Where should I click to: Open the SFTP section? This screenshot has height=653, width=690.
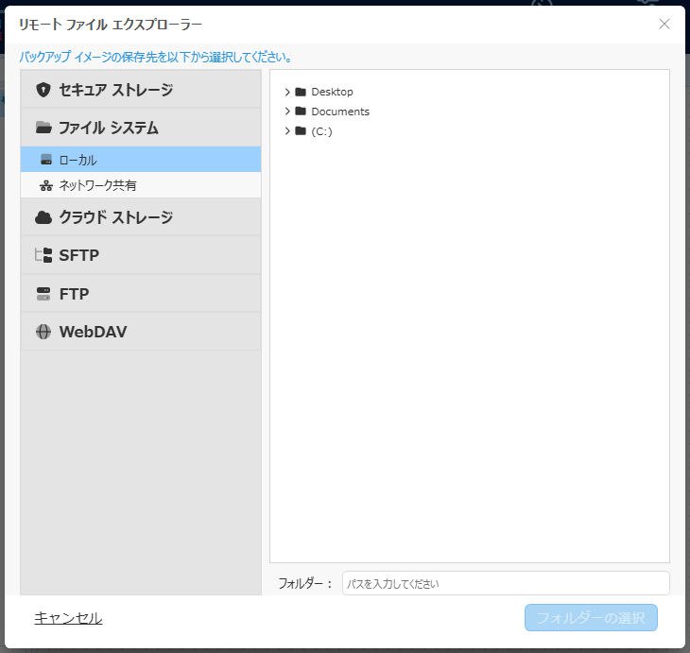click(141, 255)
